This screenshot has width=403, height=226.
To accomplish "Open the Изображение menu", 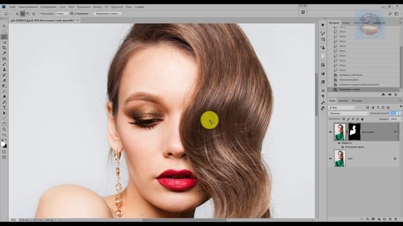I will click(48, 7).
